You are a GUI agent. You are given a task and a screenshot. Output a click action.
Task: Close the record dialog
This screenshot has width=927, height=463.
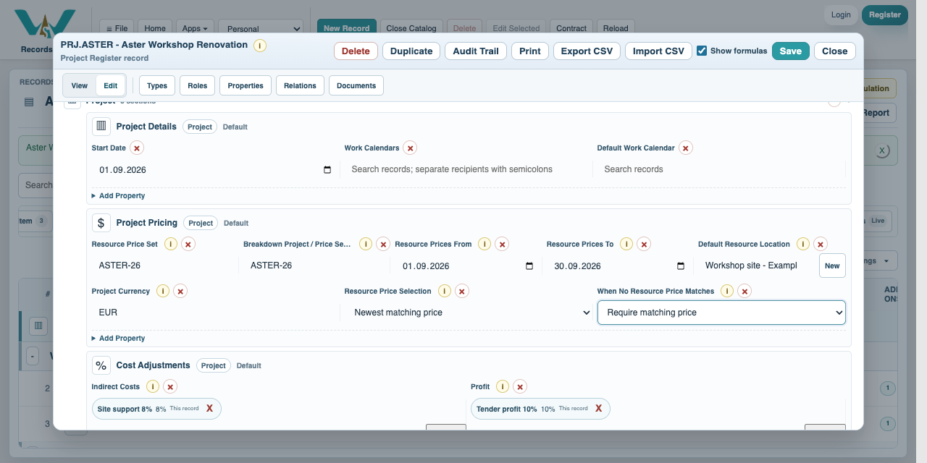tap(835, 51)
